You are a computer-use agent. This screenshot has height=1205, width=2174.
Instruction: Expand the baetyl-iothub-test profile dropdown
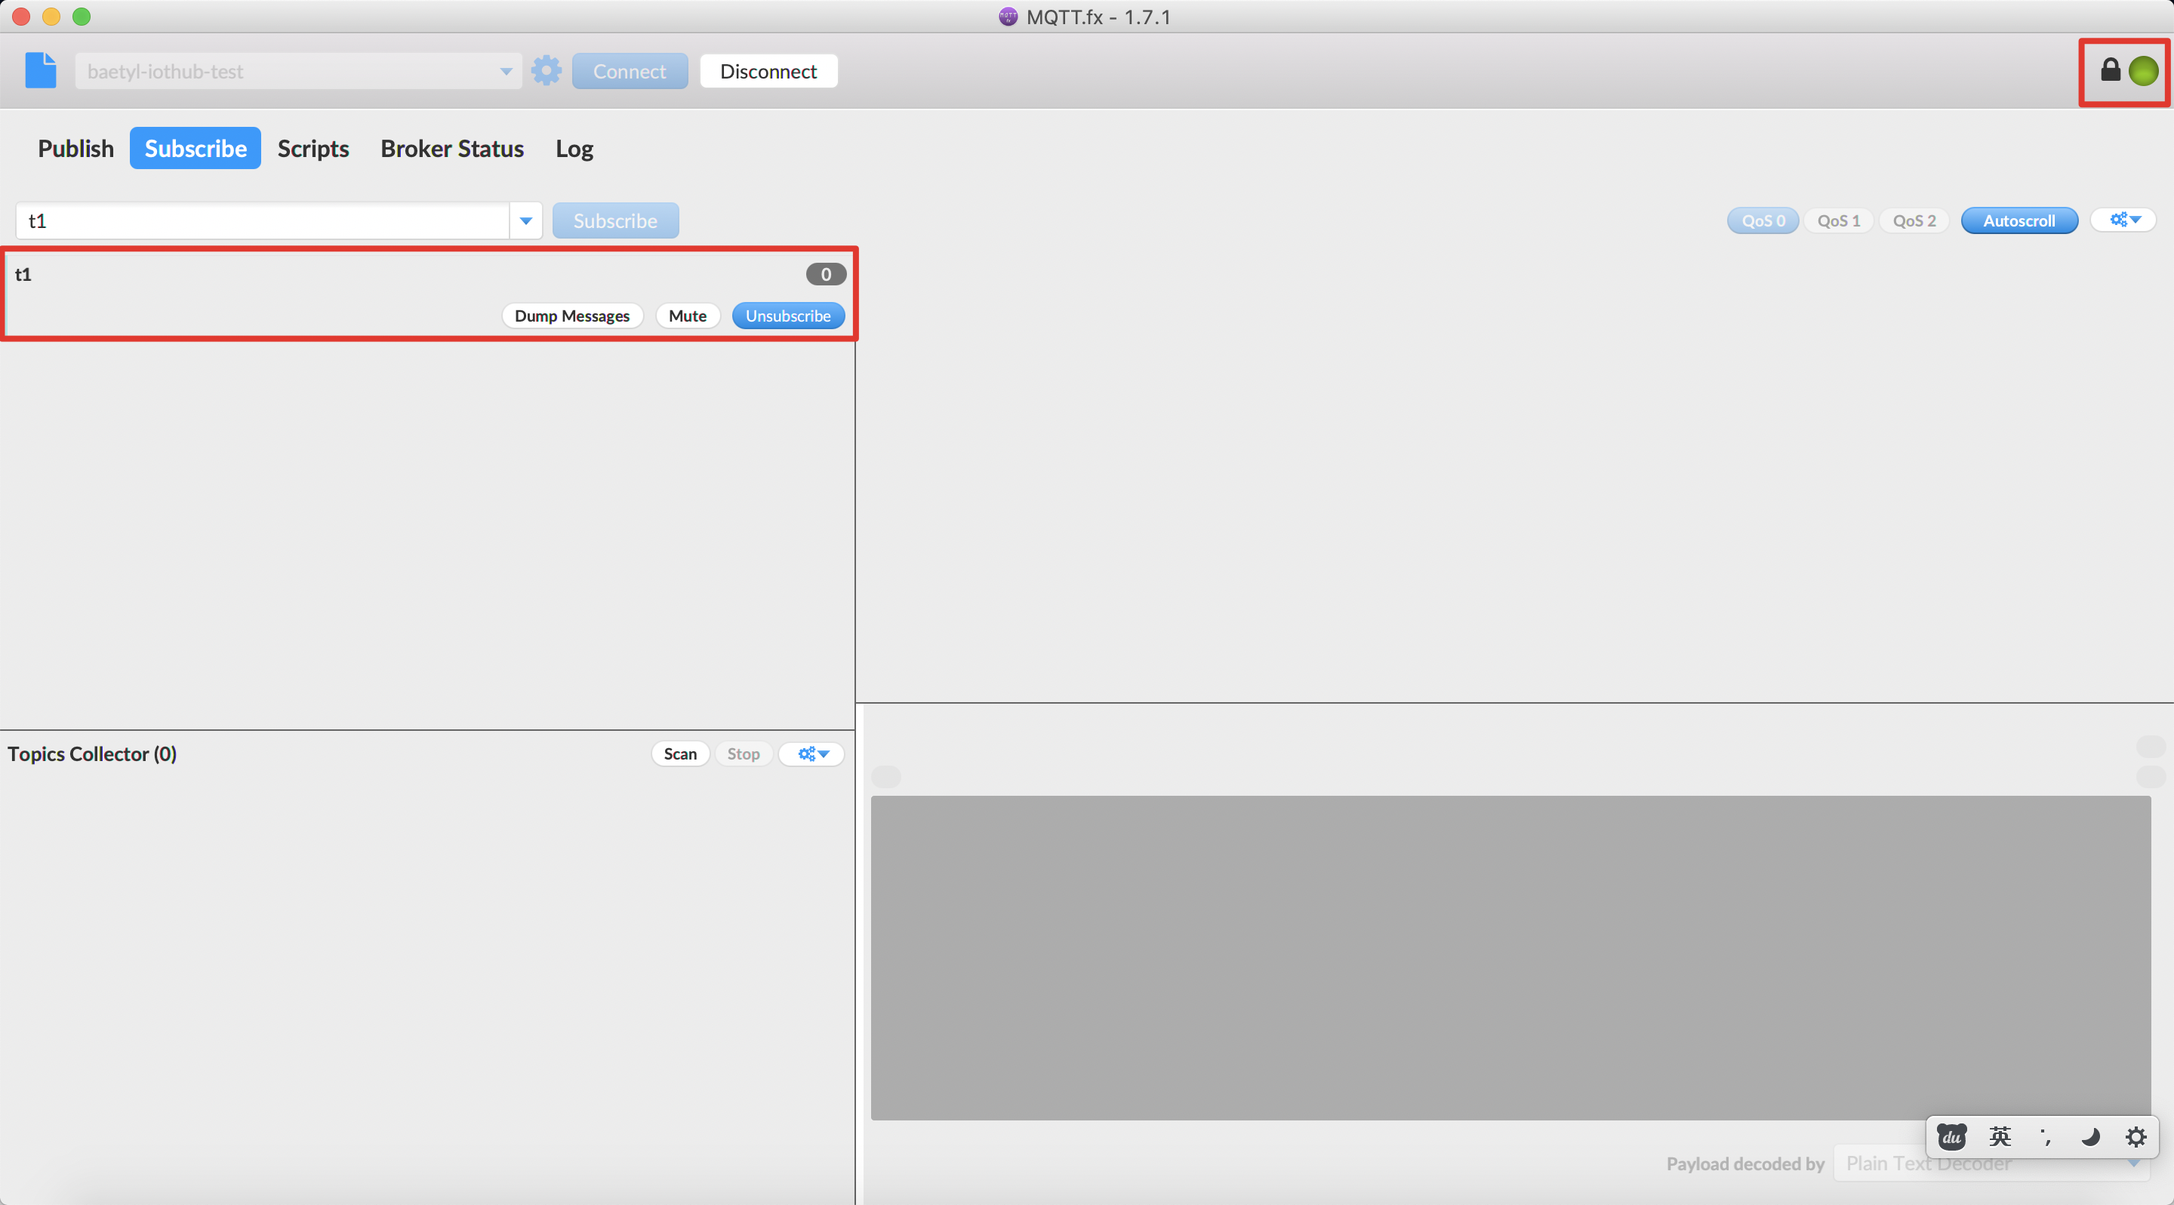click(x=507, y=71)
